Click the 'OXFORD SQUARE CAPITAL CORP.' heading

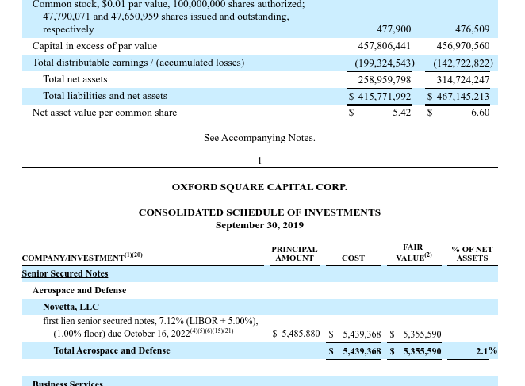pos(259,187)
